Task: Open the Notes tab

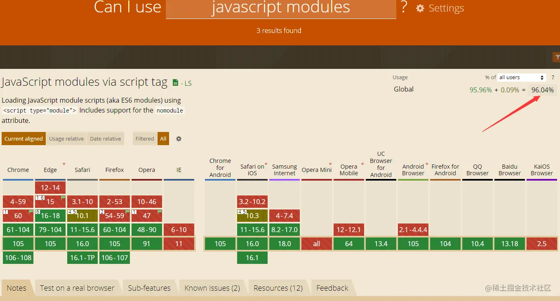Action: pos(16,288)
